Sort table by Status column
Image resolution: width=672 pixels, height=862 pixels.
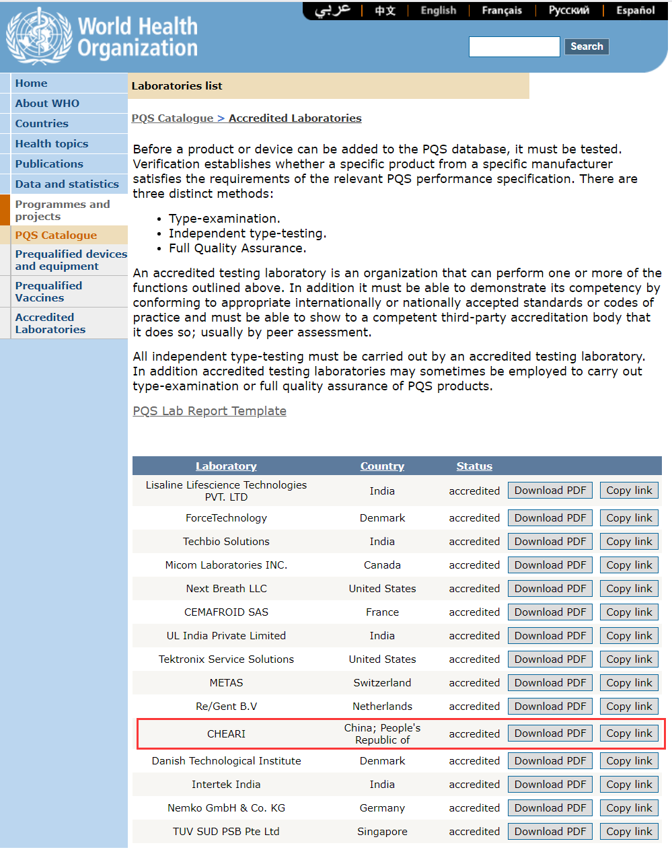tap(474, 466)
